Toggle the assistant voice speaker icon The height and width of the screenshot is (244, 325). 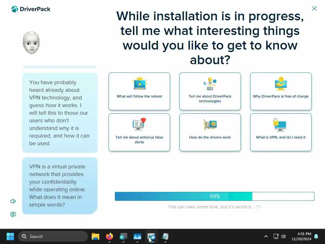[x=13, y=201]
